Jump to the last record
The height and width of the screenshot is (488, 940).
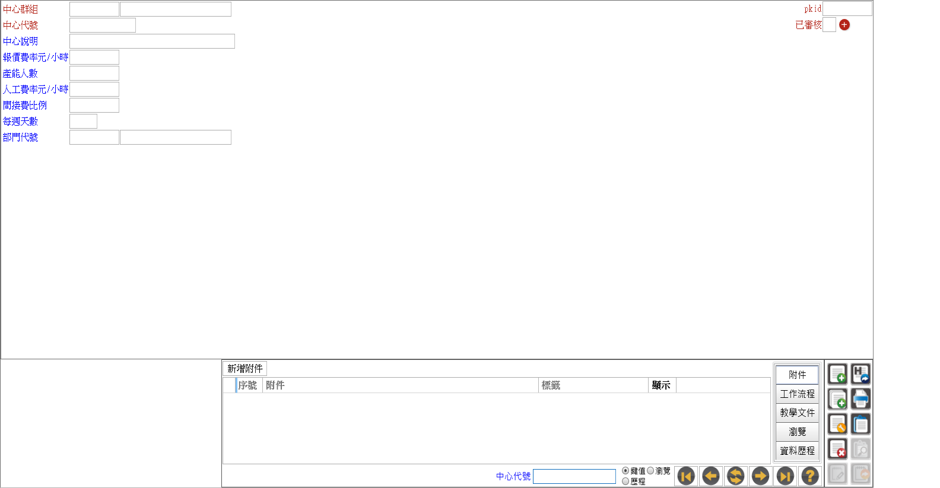[785, 476]
